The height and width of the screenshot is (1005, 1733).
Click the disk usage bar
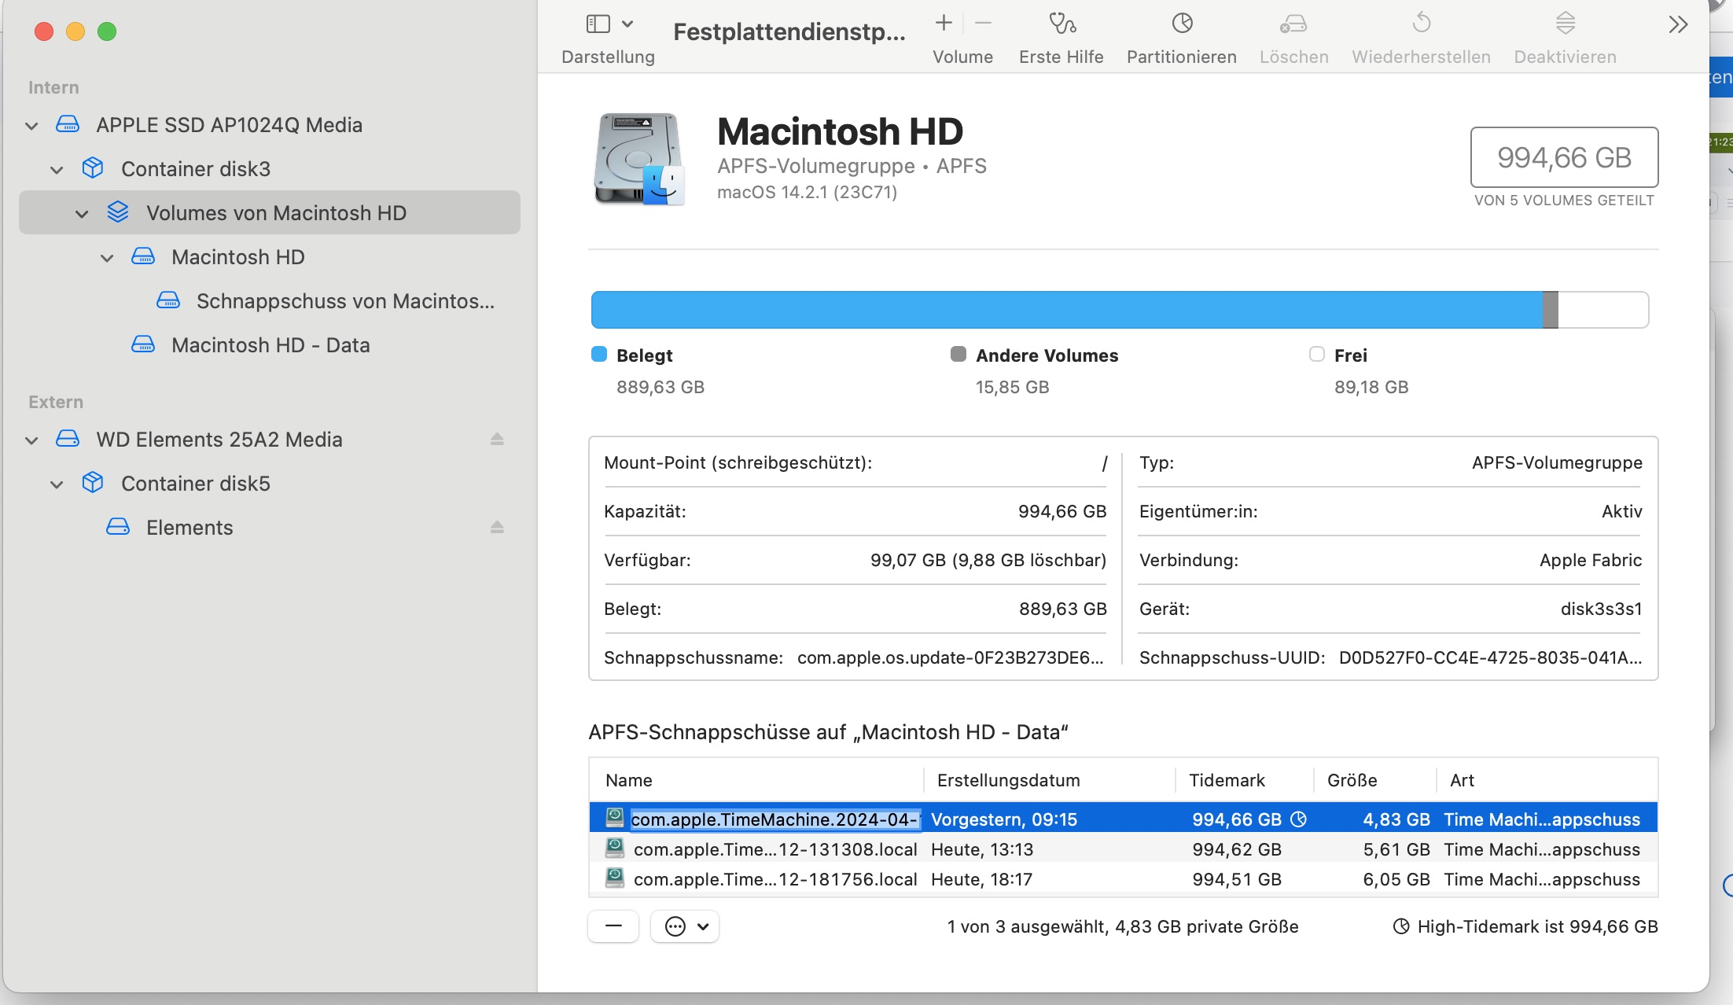tap(1119, 310)
